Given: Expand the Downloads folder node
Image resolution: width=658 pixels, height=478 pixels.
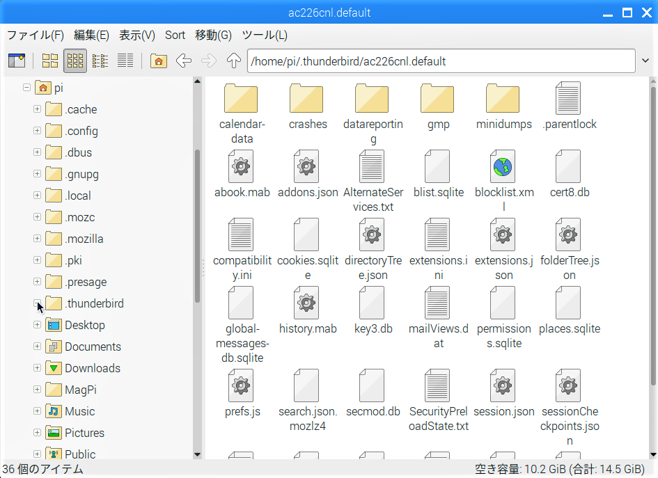Looking at the screenshot, I should 37,368.
